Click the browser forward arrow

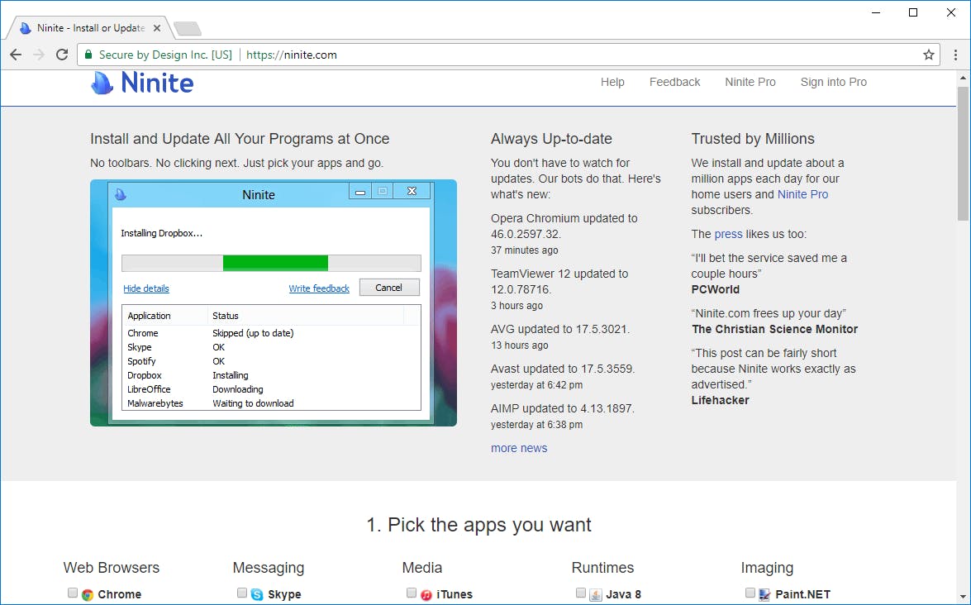pyautogui.click(x=38, y=55)
